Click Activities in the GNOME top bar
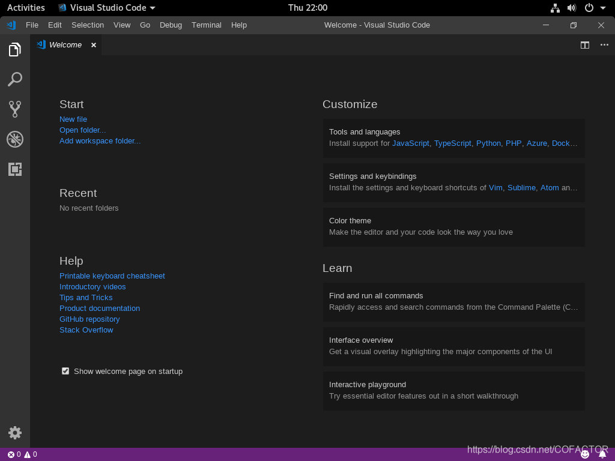Screen dimensions: 615x461 point(26,8)
